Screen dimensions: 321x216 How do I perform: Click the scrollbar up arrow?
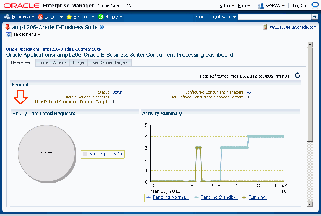point(310,44)
